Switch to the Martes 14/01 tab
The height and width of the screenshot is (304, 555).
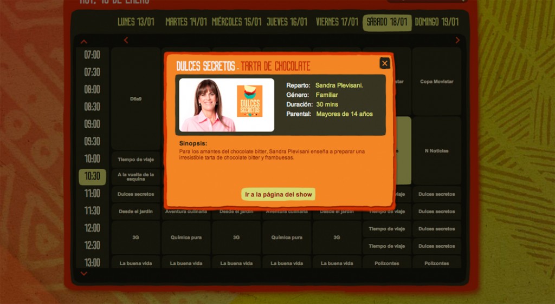click(186, 22)
